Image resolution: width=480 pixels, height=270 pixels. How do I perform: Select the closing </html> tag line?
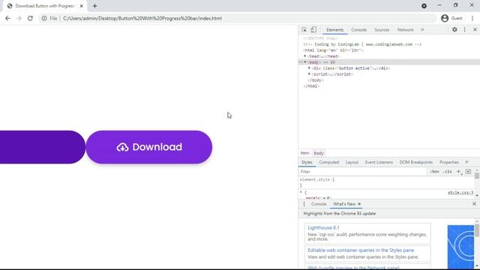pyautogui.click(x=311, y=86)
